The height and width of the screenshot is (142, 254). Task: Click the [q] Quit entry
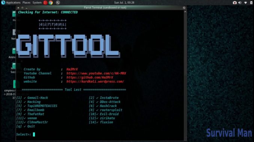[25, 126]
